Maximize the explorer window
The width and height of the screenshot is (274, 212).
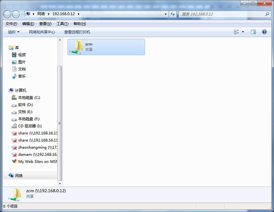click(x=253, y=3)
